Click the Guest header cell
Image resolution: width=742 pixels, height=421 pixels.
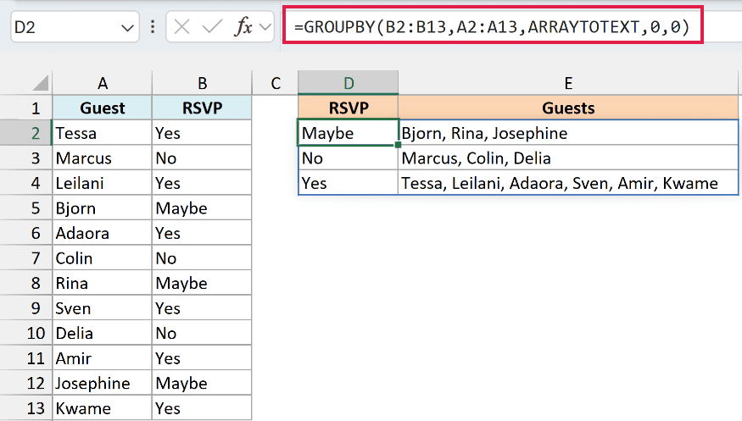103,108
